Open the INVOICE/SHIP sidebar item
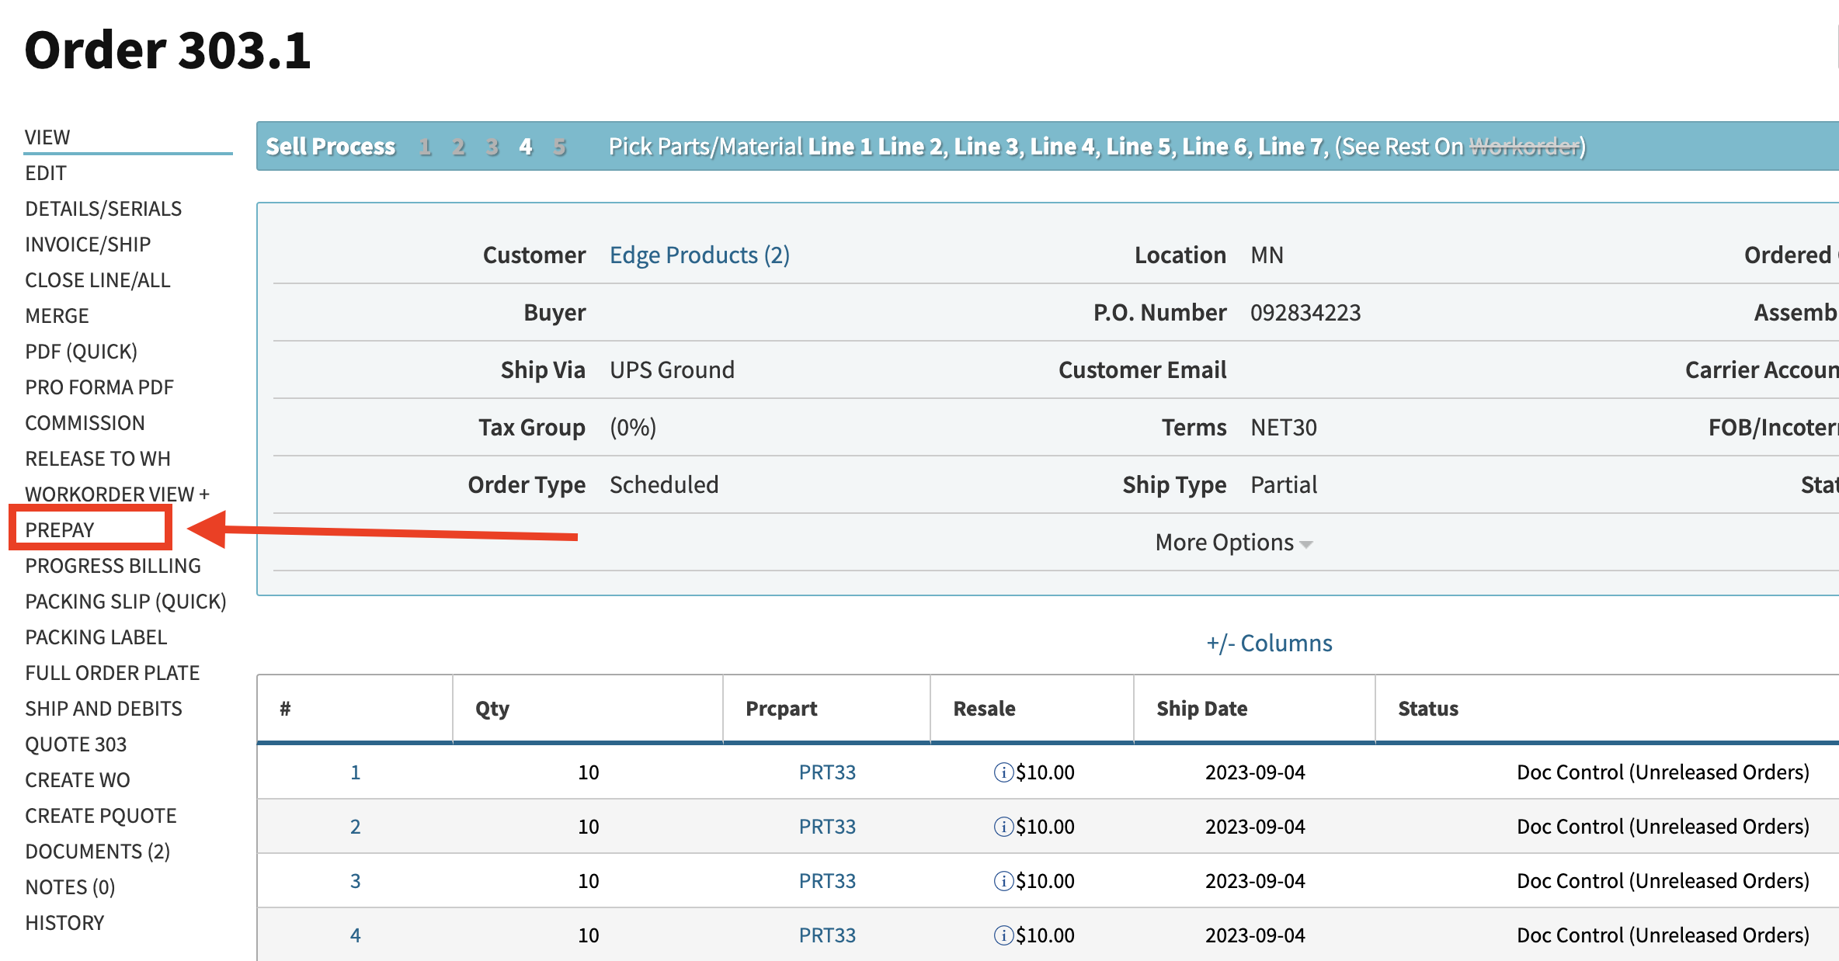 click(x=88, y=245)
